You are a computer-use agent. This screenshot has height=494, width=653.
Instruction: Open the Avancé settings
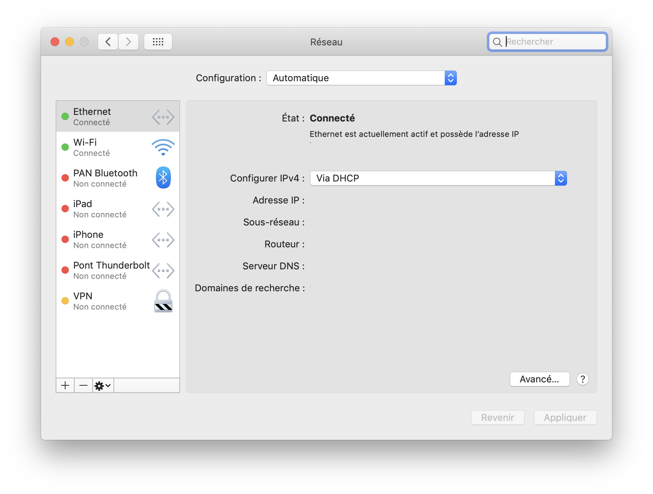click(540, 379)
